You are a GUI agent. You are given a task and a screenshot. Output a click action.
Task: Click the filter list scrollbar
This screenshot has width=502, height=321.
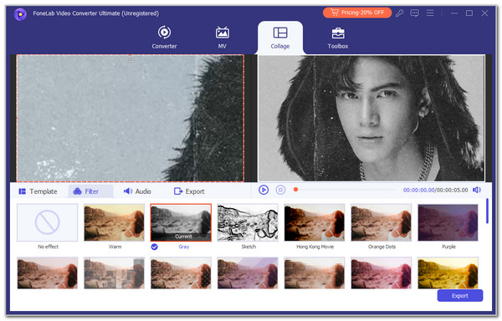(x=487, y=211)
